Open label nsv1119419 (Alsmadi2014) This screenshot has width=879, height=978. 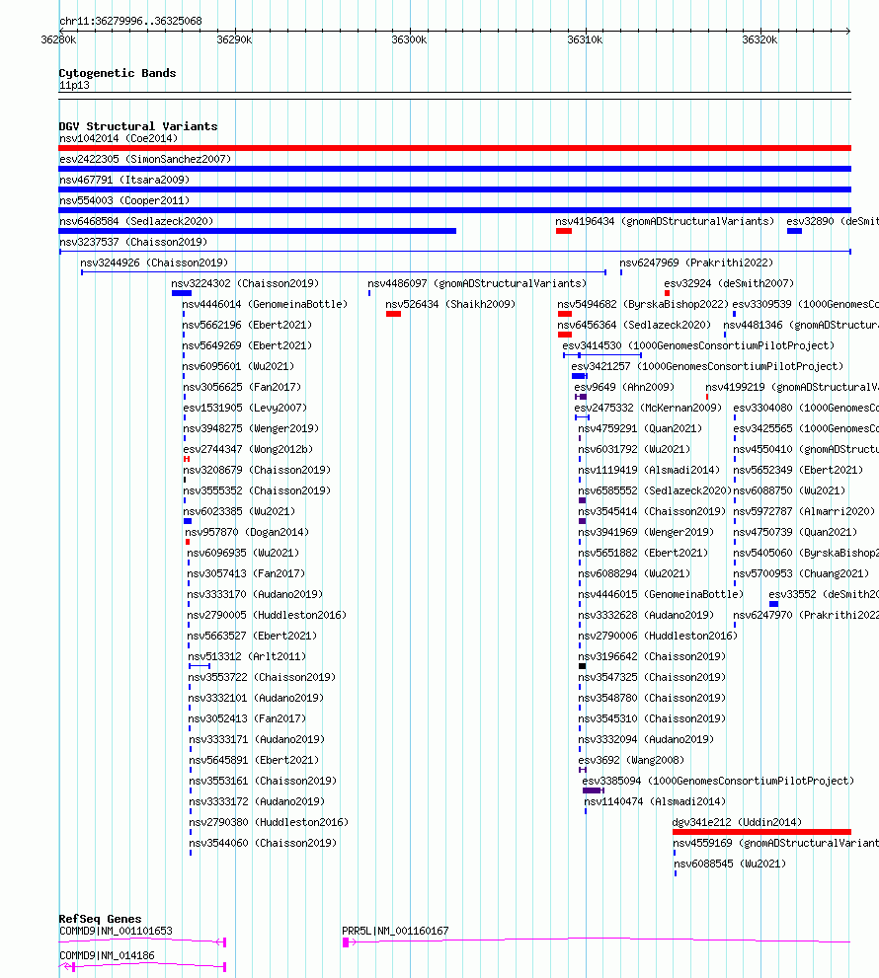[x=649, y=470]
